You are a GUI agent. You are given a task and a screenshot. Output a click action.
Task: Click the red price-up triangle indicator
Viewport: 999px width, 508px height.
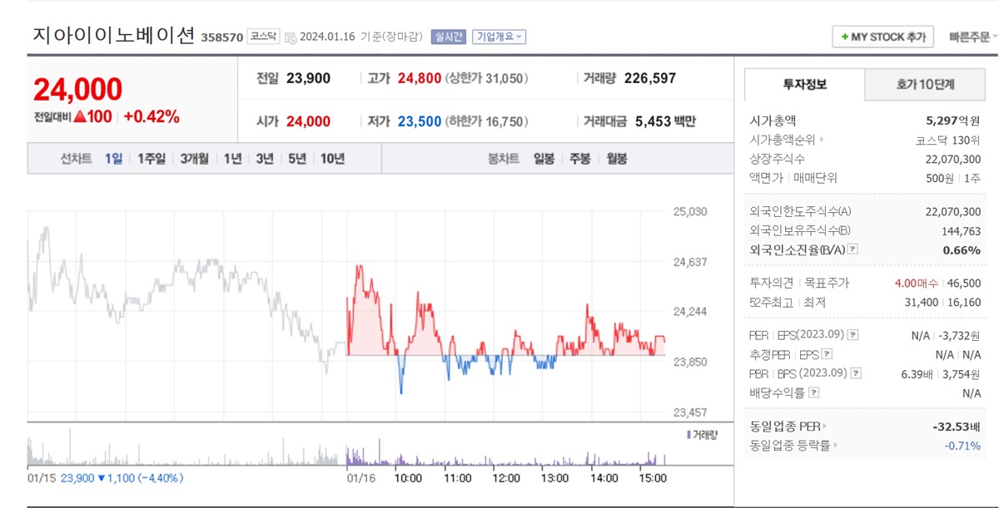click(79, 116)
